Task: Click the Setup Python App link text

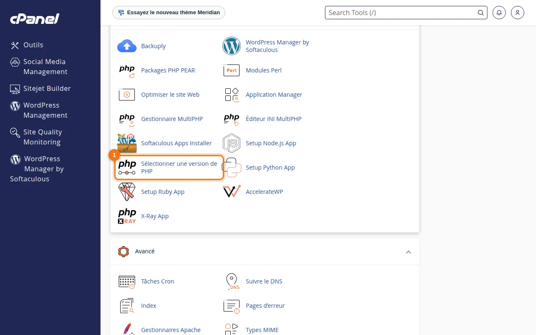Action: coord(270,167)
